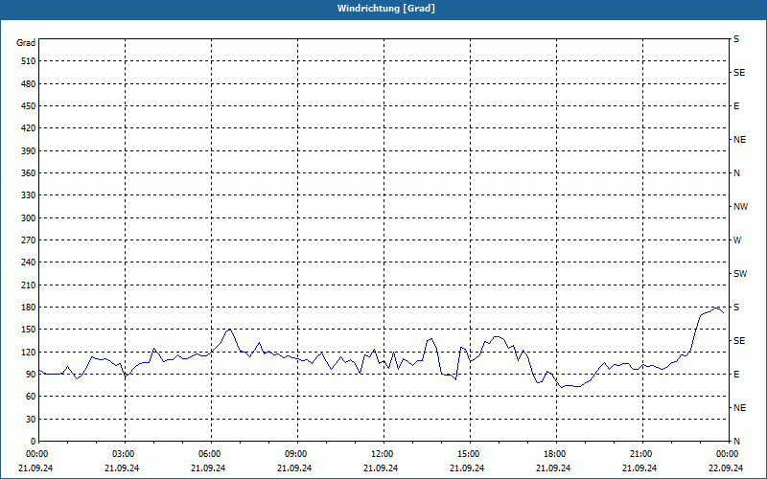
Task: Click the SW compass direction label
Action: point(740,274)
